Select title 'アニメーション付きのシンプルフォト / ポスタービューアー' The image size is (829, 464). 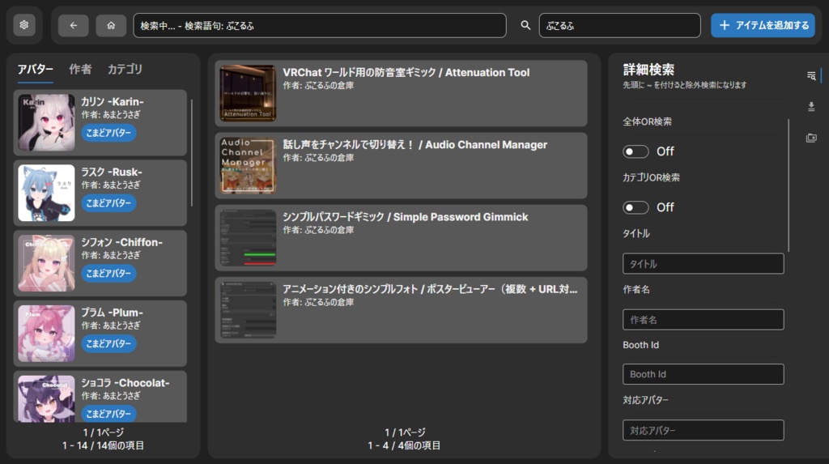pyautogui.click(x=430, y=289)
